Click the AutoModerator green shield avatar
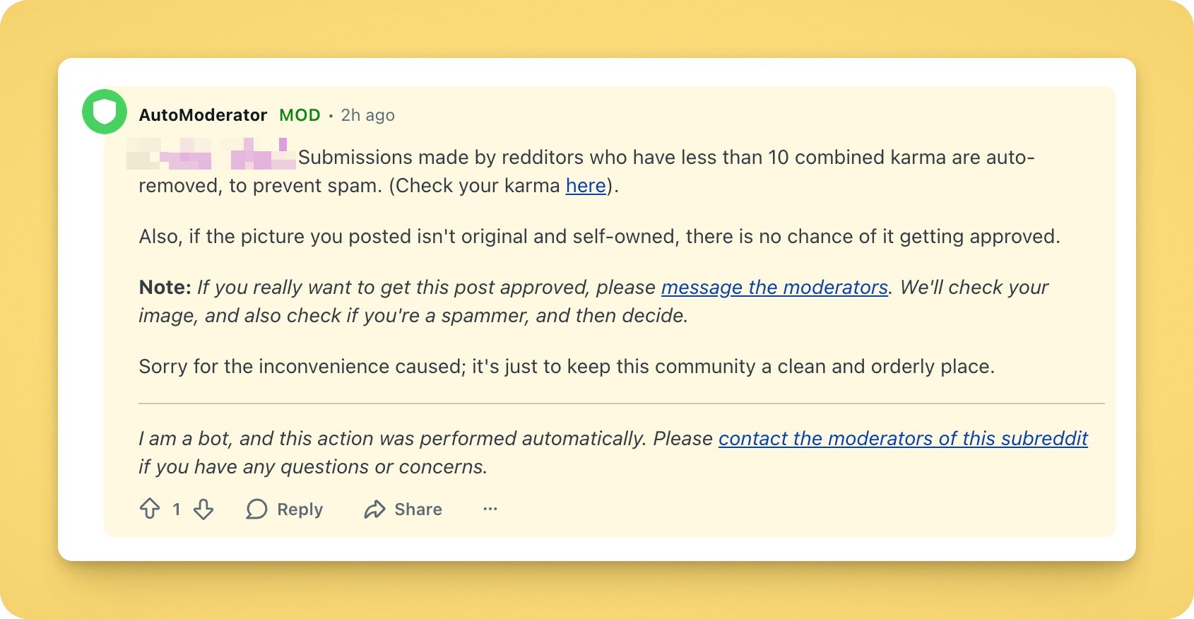This screenshot has height=619, width=1194. (105, 112)
